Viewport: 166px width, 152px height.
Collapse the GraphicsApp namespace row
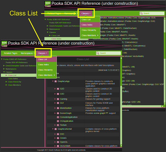tap(53, 81)
